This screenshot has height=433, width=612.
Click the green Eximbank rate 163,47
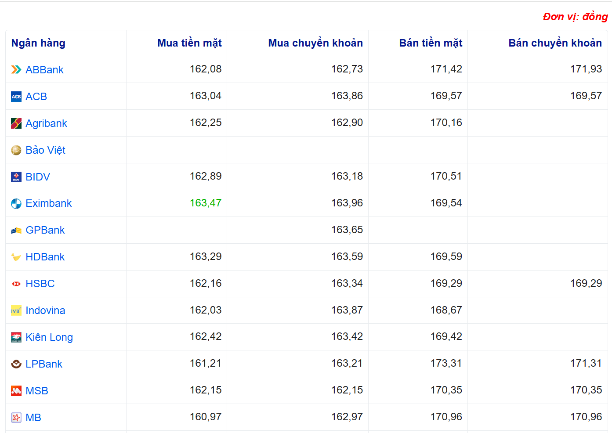[x=206, y=203]
